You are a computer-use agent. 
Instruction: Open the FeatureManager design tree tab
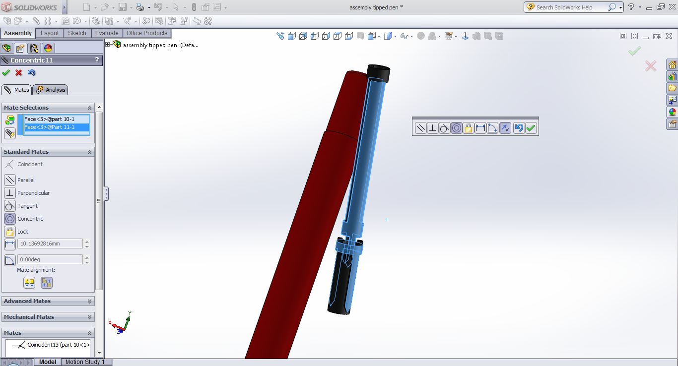[6, 48]
